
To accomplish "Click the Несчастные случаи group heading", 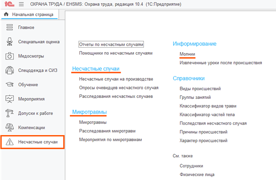I will coord(96,69).
